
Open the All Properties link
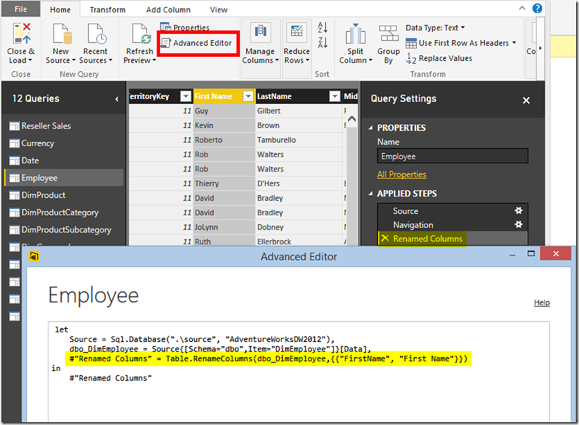click(401, 174)
